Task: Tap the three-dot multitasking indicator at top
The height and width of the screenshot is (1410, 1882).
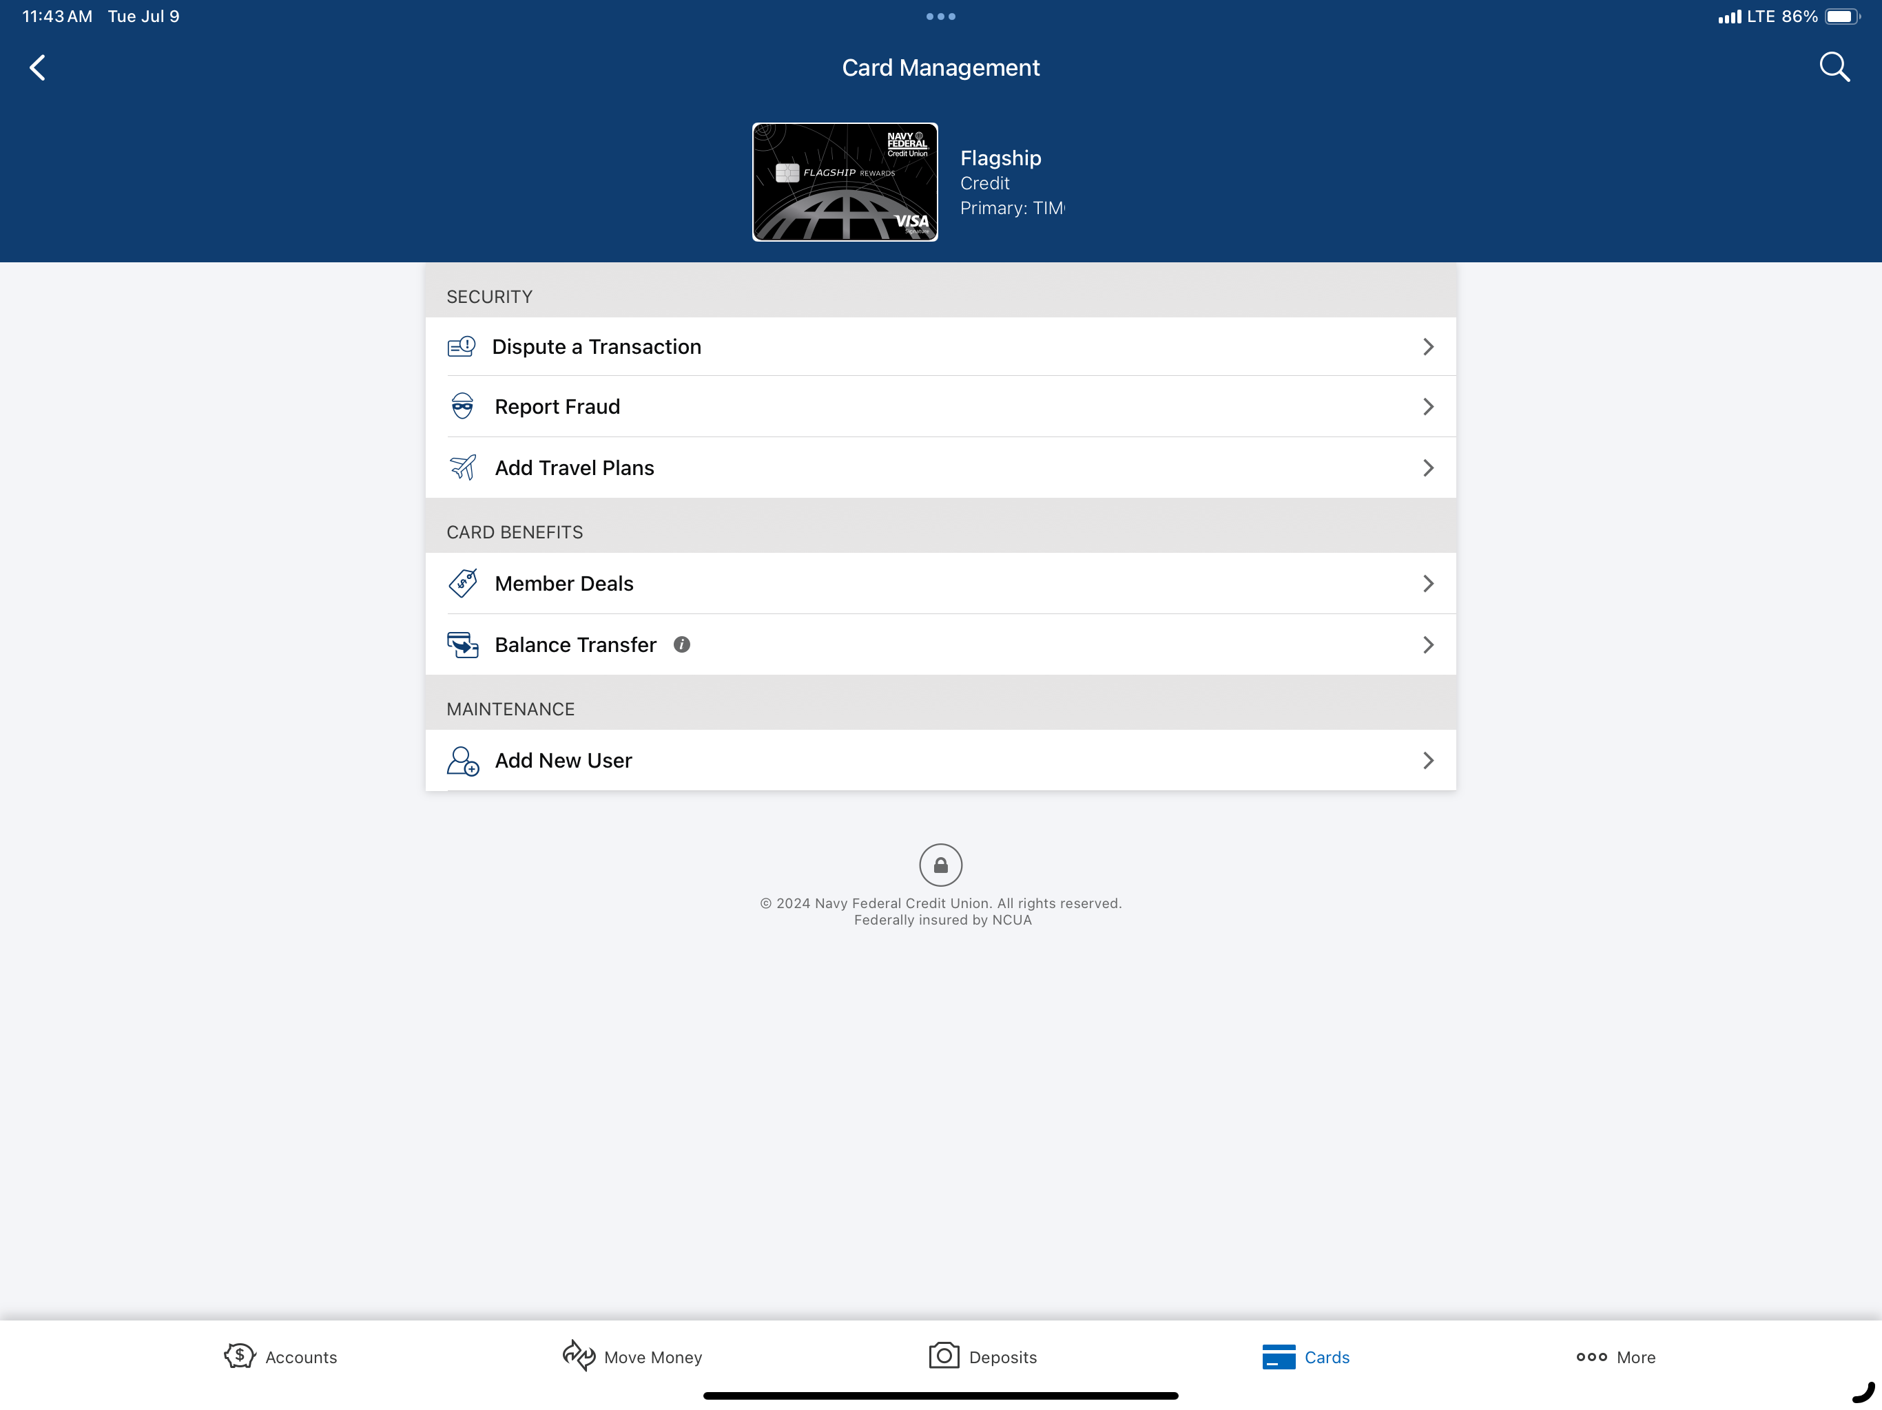Action: [x=940, y=16]
